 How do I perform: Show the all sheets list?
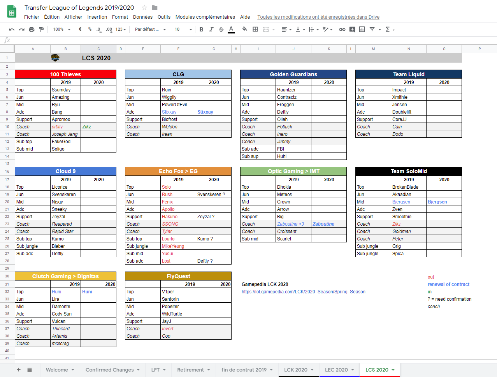tap(30, 370)
